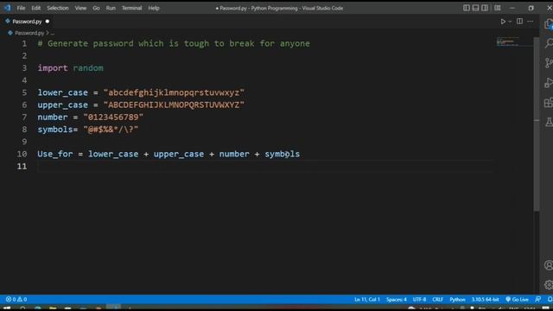This screenshot has width=553, height=311.
Task: Open the Run menu
Action: [111, 8]
